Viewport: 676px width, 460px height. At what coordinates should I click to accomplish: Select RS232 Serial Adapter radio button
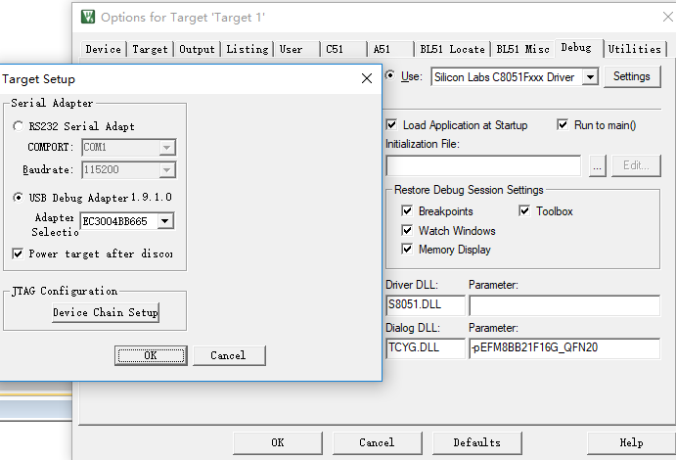(x=19, y=126)
